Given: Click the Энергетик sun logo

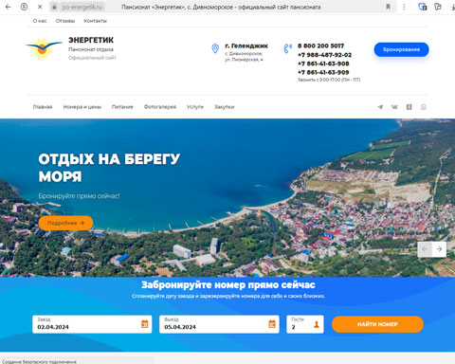Looking at the screenshot, I should (44, 48).
